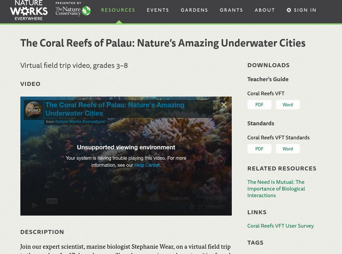Navigate to the Gardens section
The image size is (342, 254).
tap(194, 10)
